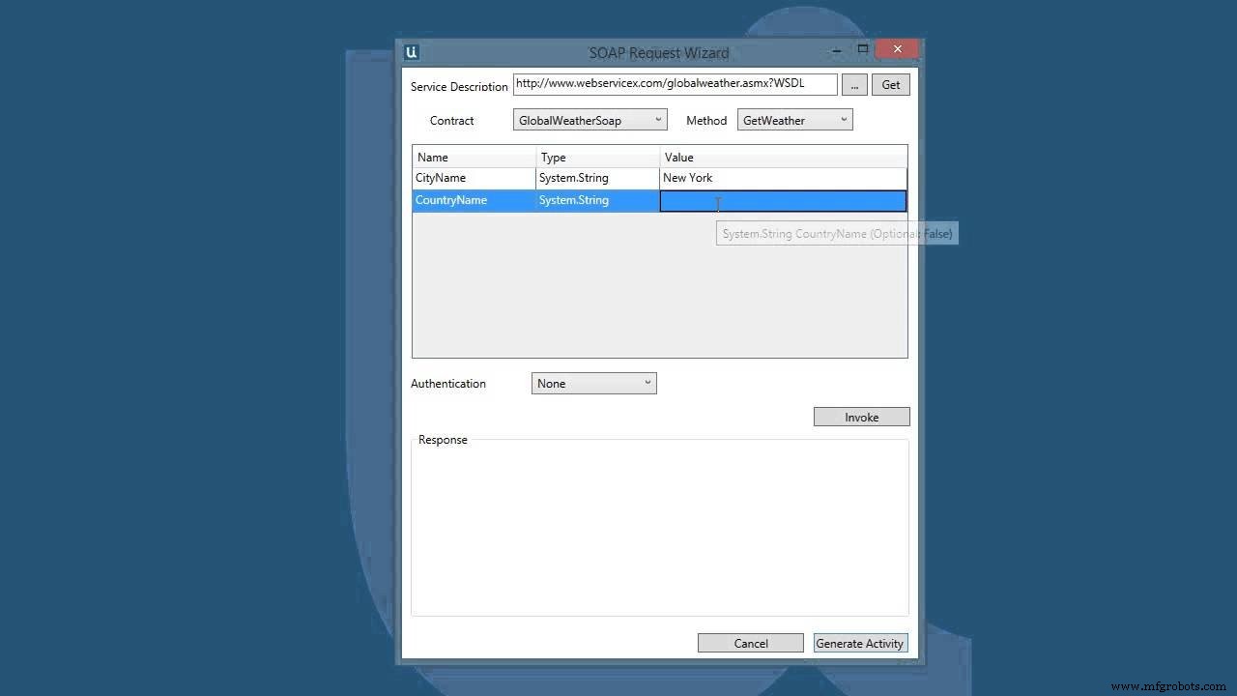The width and height of the screenshot is (1237, 696).
Task: Click the Value column header
Action: [678, 157]
